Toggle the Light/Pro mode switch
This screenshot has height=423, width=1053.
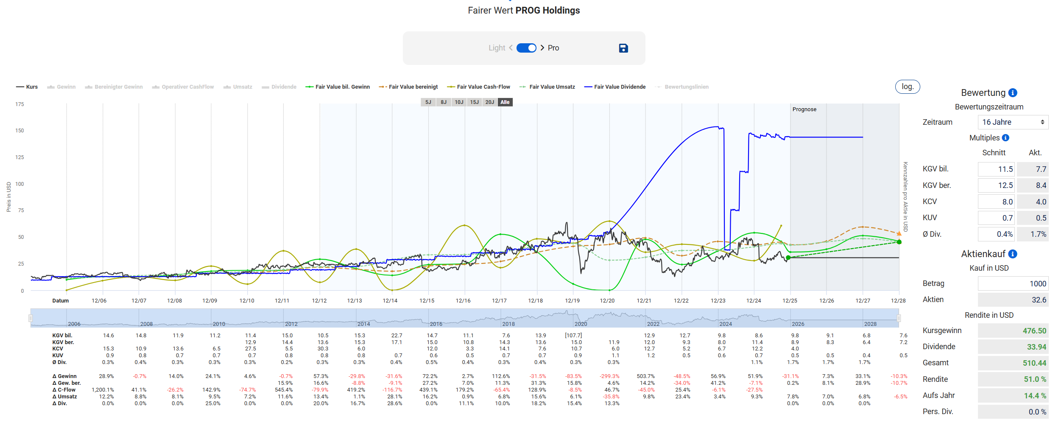(x=526, y=48)
